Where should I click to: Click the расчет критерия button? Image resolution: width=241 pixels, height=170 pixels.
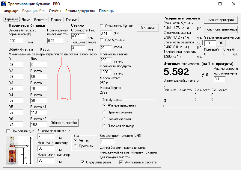point(221,20)
